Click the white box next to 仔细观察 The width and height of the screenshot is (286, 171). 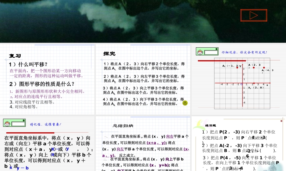pyautogui.click(x=211, y=52)
